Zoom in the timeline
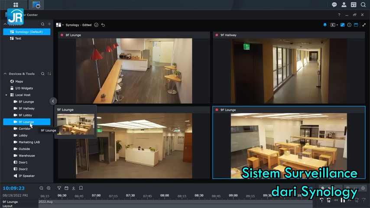 49,188
